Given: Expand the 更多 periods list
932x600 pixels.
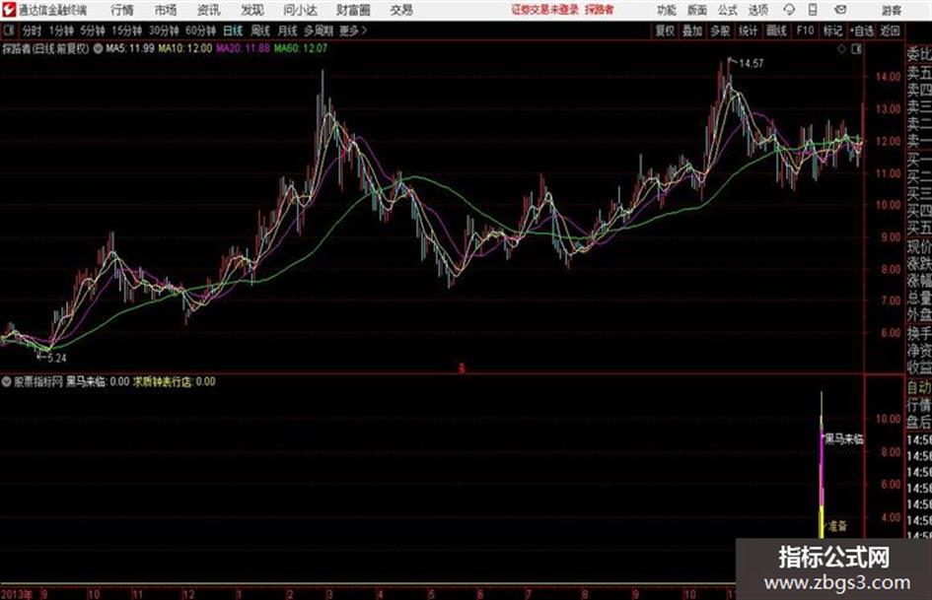Looking at the screenshot, I should point(353,31).
